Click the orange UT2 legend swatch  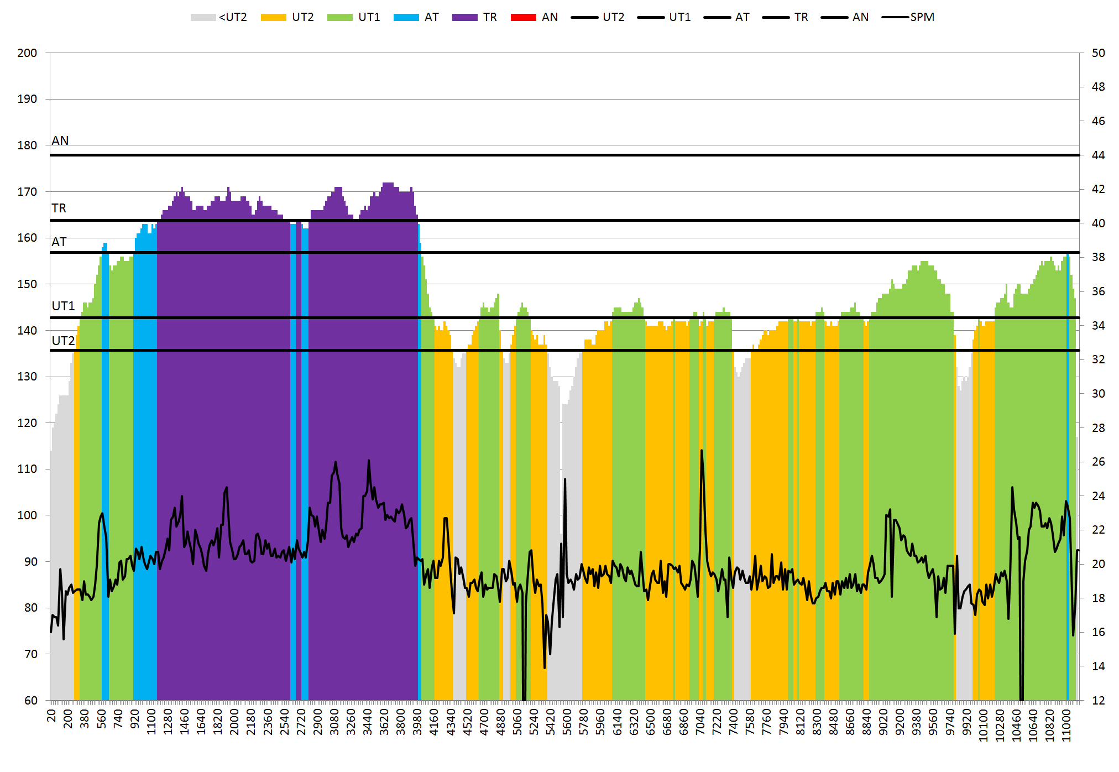click(273, 17)
